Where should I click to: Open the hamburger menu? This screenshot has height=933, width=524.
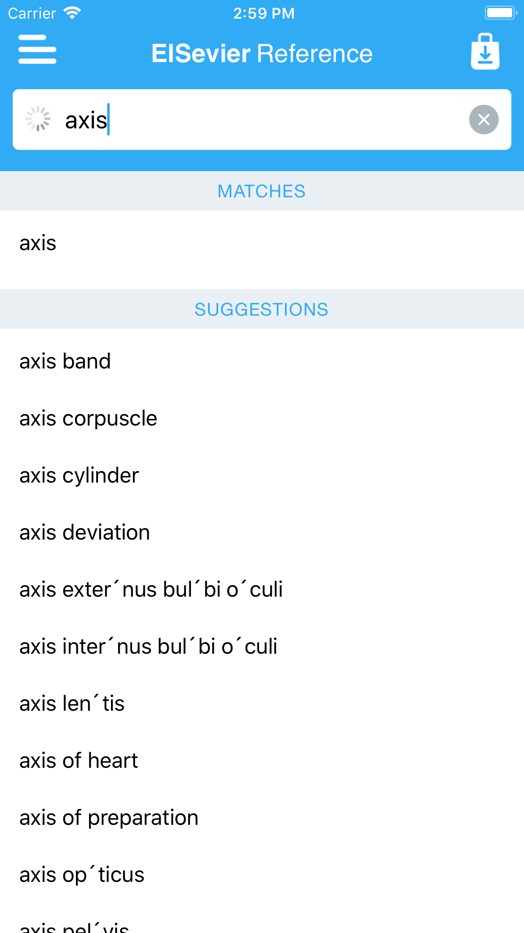click(x=37, y=50)
